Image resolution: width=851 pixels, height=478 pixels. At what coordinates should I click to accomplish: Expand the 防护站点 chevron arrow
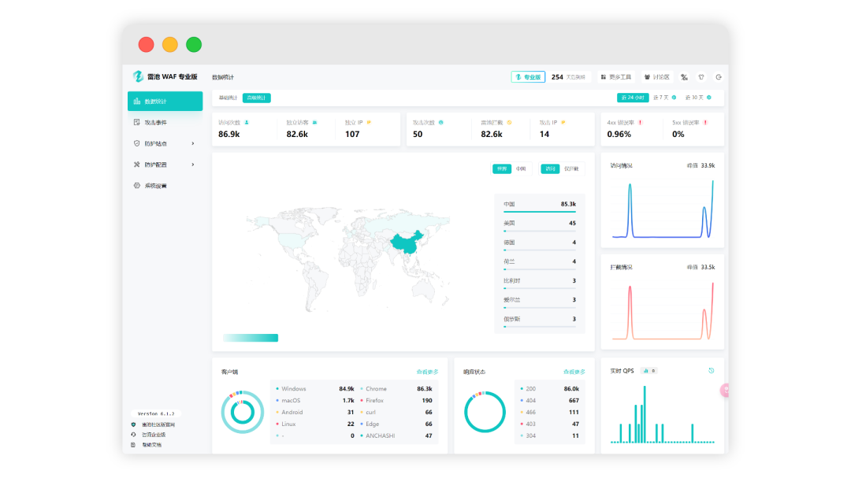[x=193, y=144]
